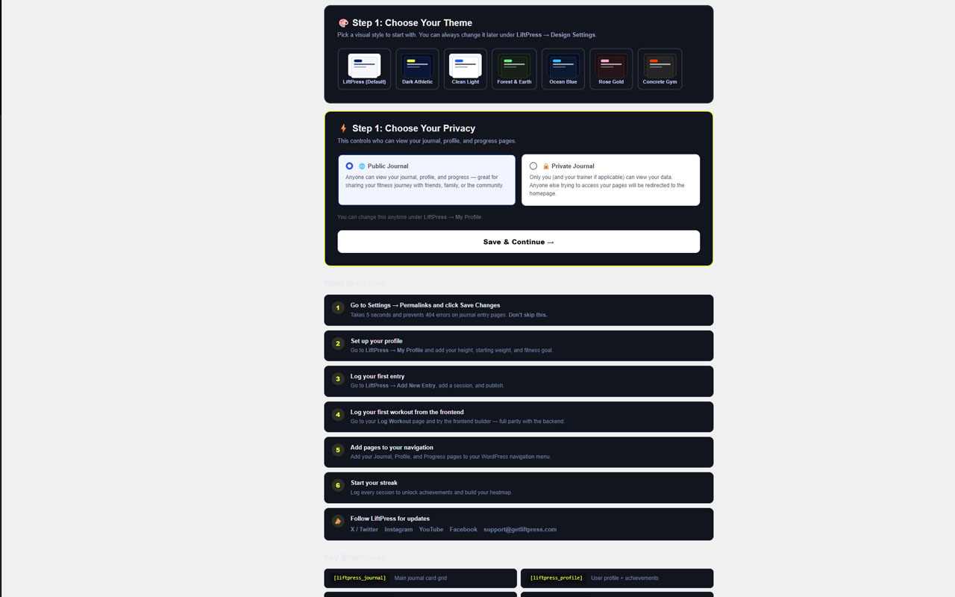Image resolution: width=955 pixels, height=597 pixels.
Task: Click the step 2 number badge
Action: pos(338,343)
